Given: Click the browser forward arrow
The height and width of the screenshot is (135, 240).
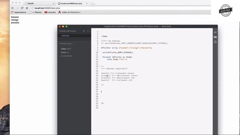Looking at the screenshot, I should 18,8.
